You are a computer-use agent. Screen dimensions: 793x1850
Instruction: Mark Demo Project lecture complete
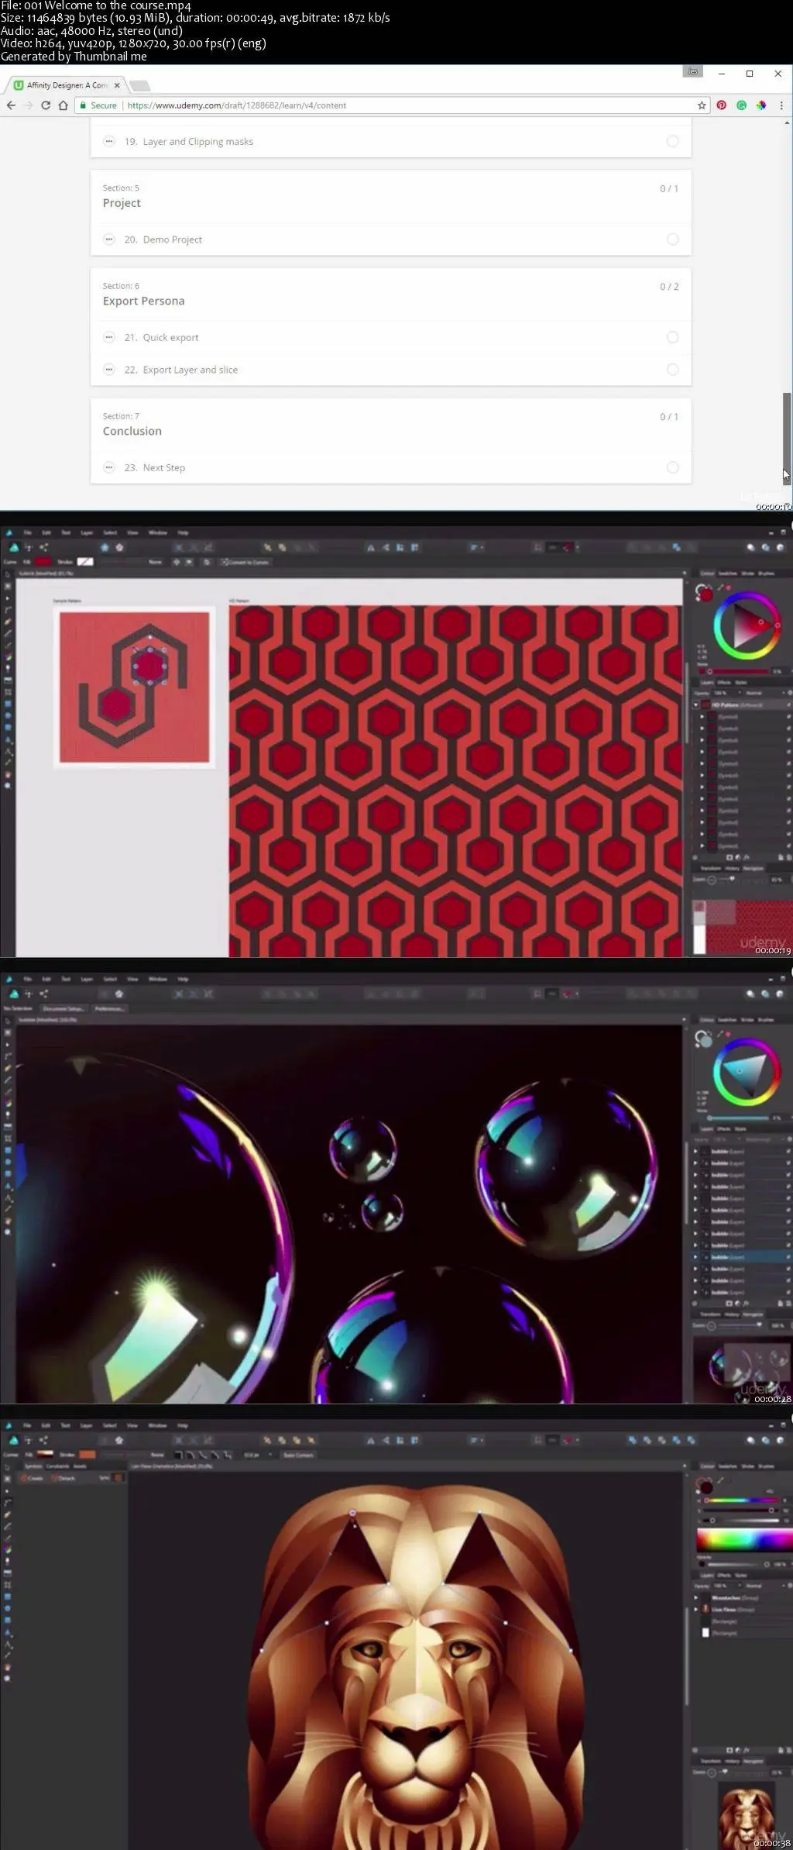(x=673, y=239)
